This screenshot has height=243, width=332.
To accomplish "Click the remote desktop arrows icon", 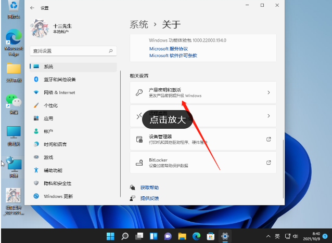I will 139,116.
